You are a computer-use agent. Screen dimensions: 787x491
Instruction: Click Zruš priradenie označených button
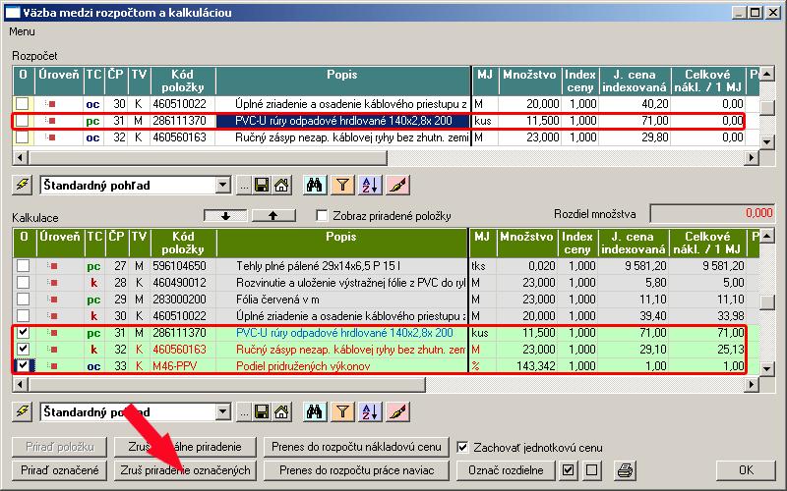coord(185,470)
